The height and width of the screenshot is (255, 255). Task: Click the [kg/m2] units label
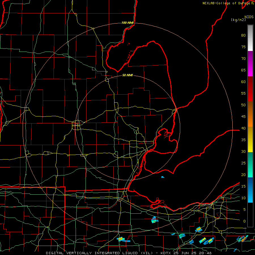[x=238, y=20]
